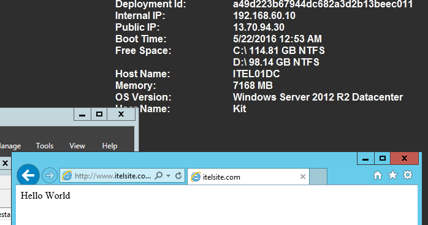The width and height of the screenshot is (428, 225).
Task: Click the Deployment Id hash value
Action: (323, 4)
